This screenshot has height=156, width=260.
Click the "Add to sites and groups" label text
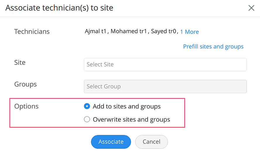tap(127, 106)
